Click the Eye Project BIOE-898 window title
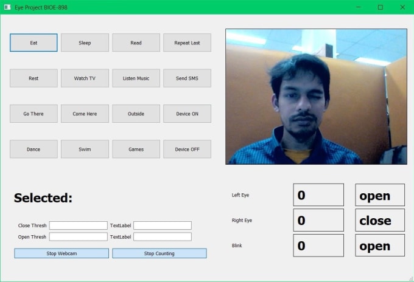Image resolution: width=414 pixels, height=282 pixels. tap(41, 7)
